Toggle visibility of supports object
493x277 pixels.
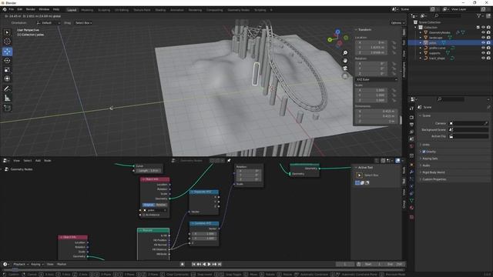tap(483, 53)
